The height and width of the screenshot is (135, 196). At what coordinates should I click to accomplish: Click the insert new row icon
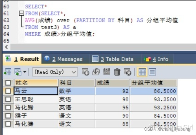85,72
